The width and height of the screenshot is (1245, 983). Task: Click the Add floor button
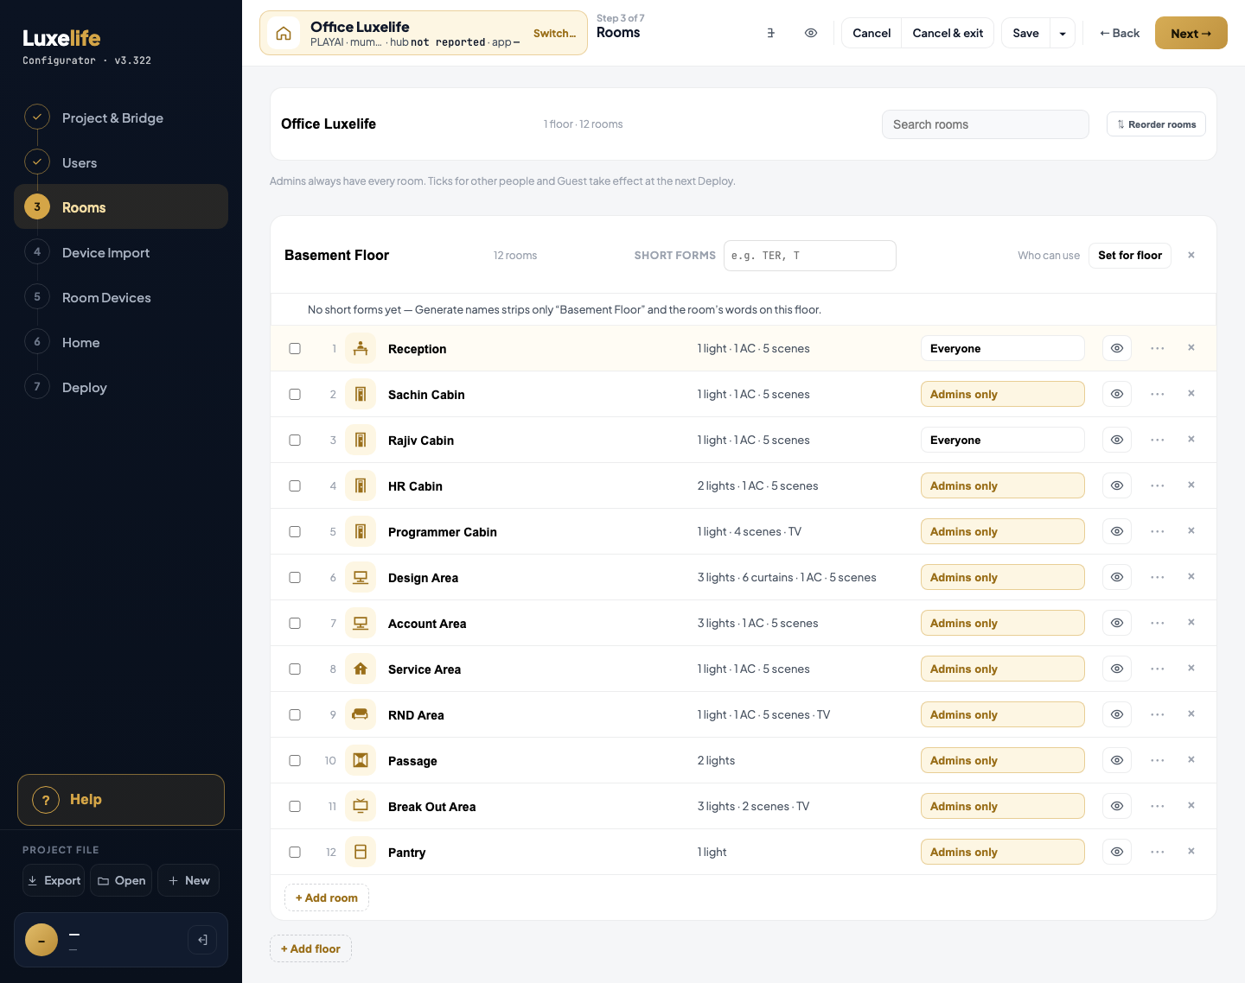coord(310,948)
